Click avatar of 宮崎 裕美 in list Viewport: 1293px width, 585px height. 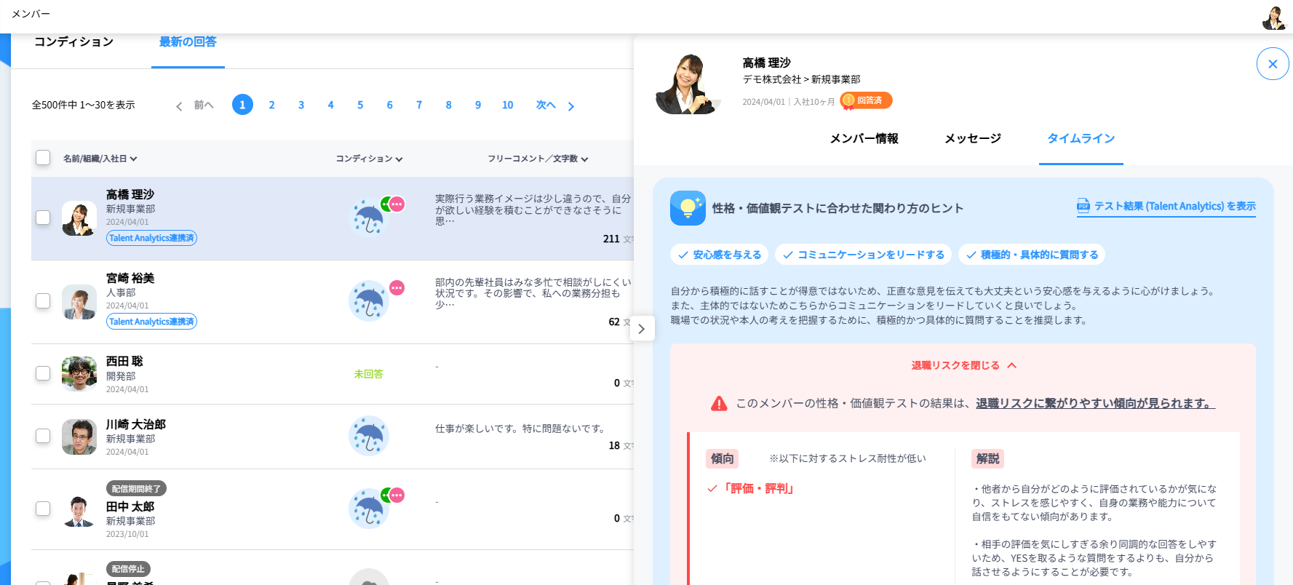coord(79,302)
